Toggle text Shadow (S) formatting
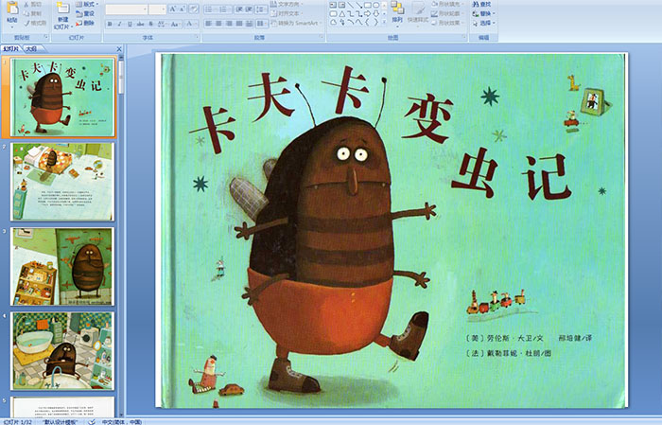This screenshot has height=425, width=662. click(x=150, y=24)
